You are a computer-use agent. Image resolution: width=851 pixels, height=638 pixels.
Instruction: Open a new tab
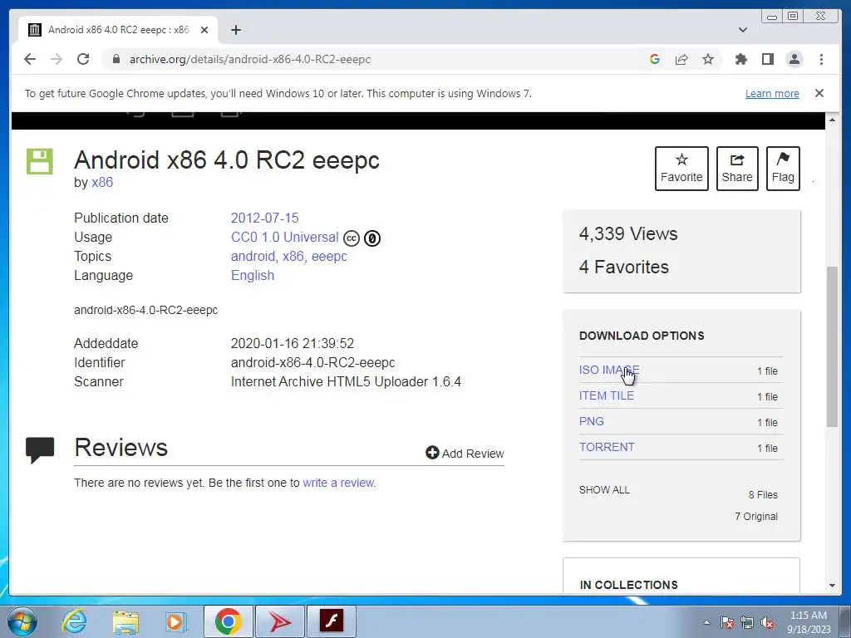click(235, 30)
